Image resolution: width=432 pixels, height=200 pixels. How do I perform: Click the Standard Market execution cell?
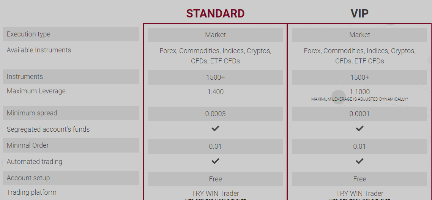pos(215,35)
